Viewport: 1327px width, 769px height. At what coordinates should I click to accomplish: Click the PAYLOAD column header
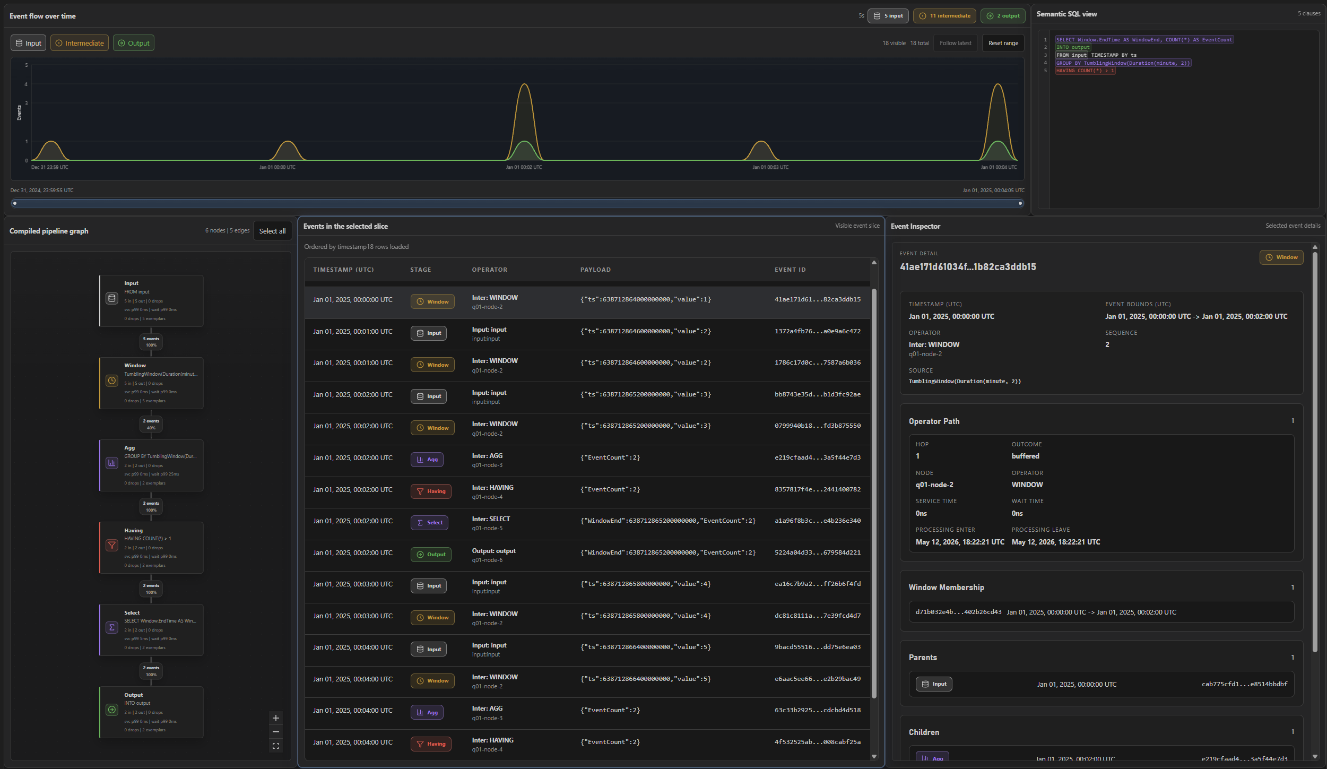tap(595, 270)
